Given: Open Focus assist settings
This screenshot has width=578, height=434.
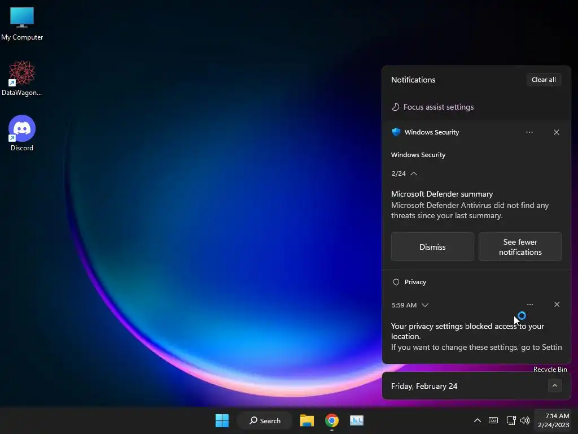Looking at the screenshot, I should (x=438, y=107).
